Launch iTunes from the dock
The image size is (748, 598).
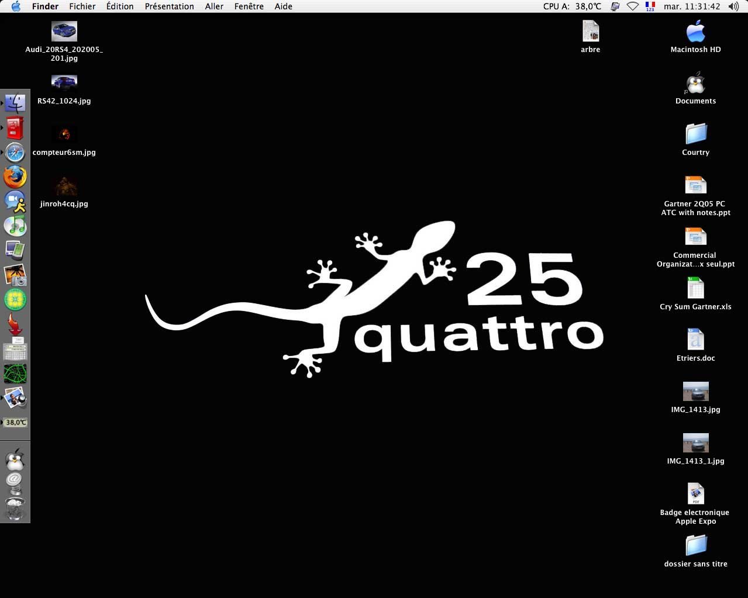(x=15, y=226)
